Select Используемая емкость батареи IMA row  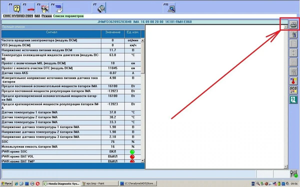pos(71,147)
